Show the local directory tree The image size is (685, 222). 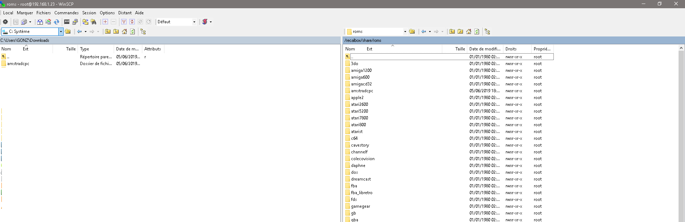click(x=143, y=31)
